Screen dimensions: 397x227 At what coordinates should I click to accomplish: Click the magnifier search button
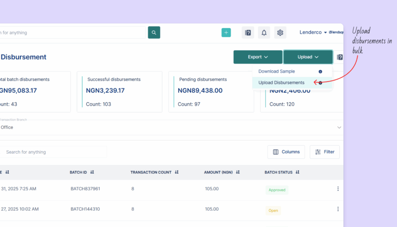[154, 33]
